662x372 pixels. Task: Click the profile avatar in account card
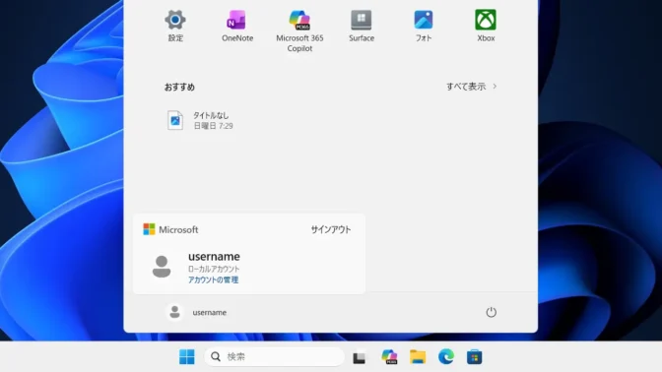[x=162, y=266]
